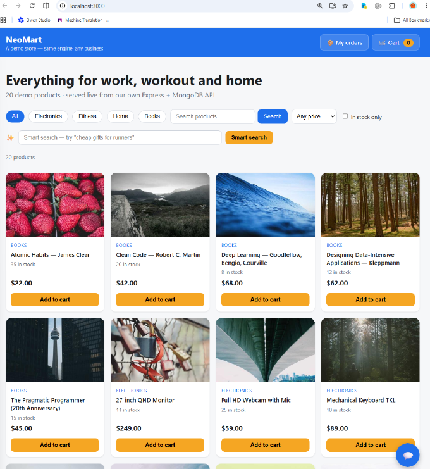
Task: Open the Chrome three-dot menu
Action: pos(426,6)
